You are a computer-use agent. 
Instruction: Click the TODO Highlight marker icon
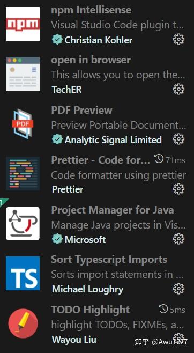(x=23, y=323)
